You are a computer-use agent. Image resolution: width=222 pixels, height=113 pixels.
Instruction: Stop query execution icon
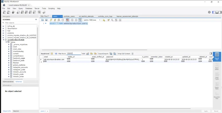(x=63, y=20)
